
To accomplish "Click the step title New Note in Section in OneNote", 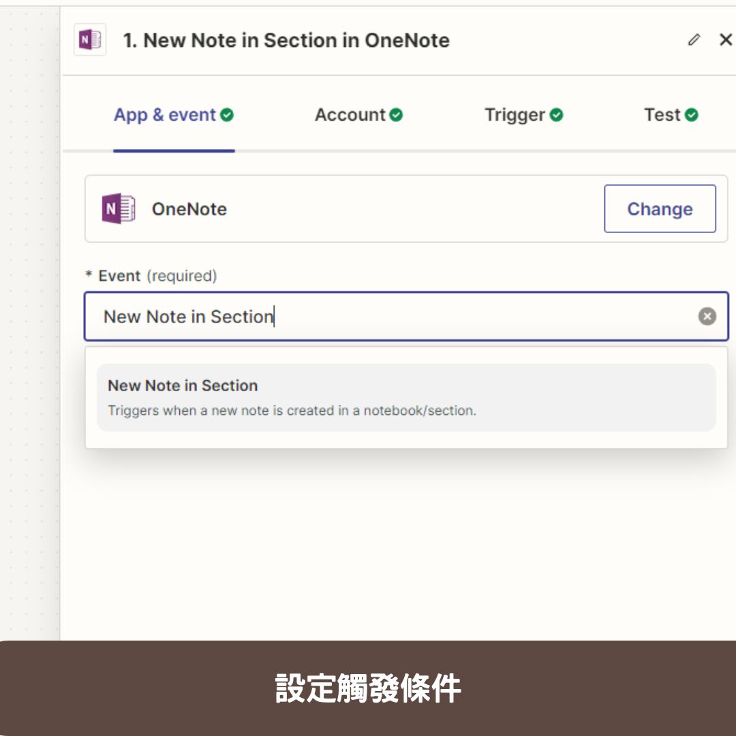I will click(285, 40).
